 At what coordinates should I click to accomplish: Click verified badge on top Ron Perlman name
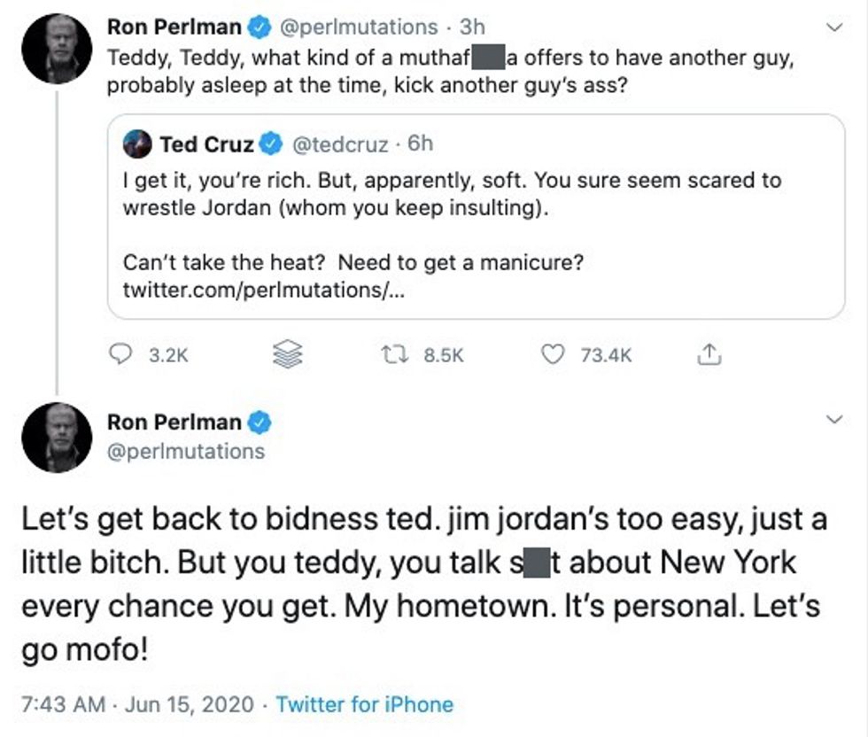(x=259, y=27)
